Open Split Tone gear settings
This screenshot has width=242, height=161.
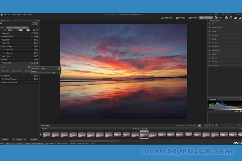(35, 76)
